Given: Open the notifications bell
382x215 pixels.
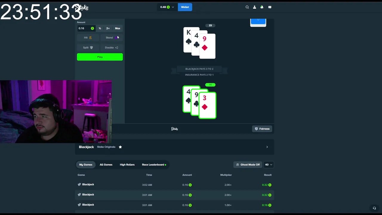Looking at the screenshot, I should 262,7.
